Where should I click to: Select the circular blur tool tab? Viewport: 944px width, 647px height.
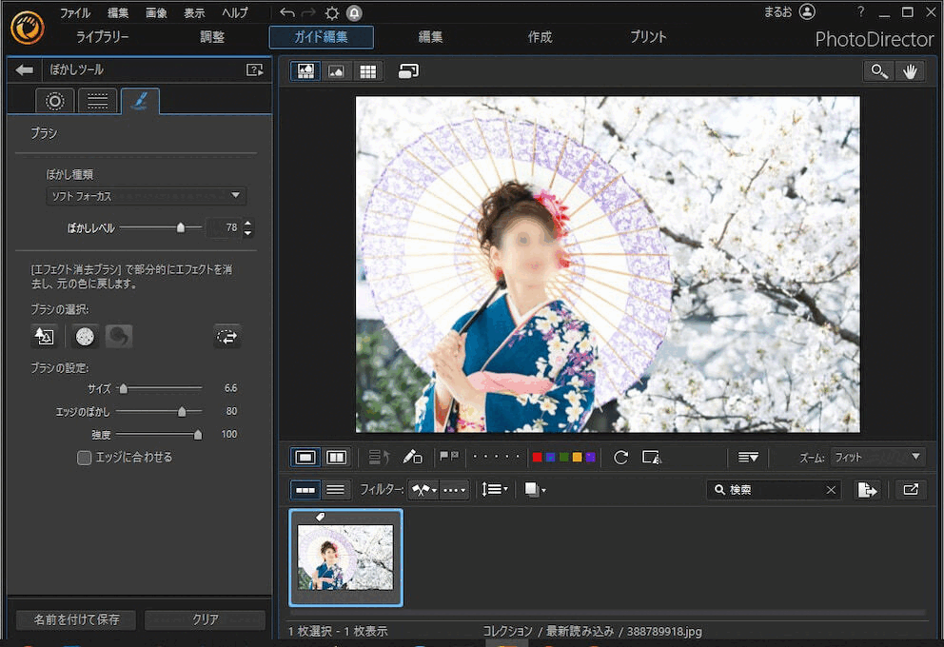pyautogui.click(x=54, y=100)
